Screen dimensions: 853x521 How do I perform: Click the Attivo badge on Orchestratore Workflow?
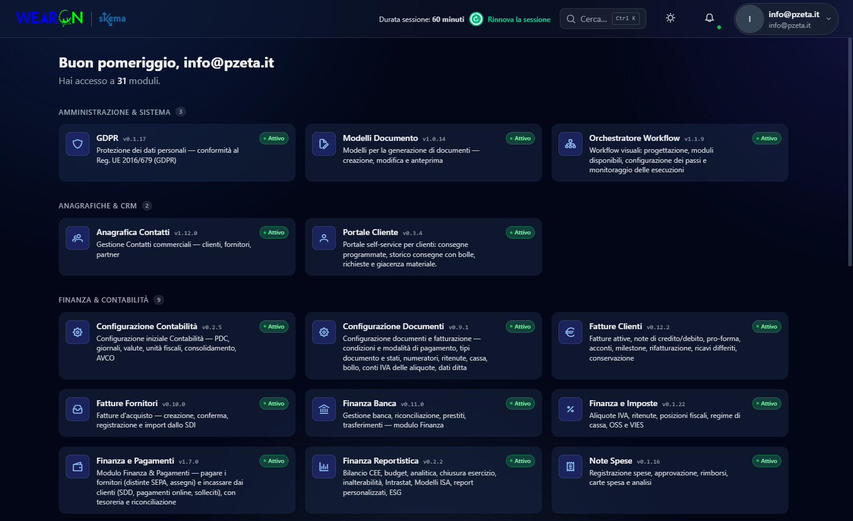point(767,139)
